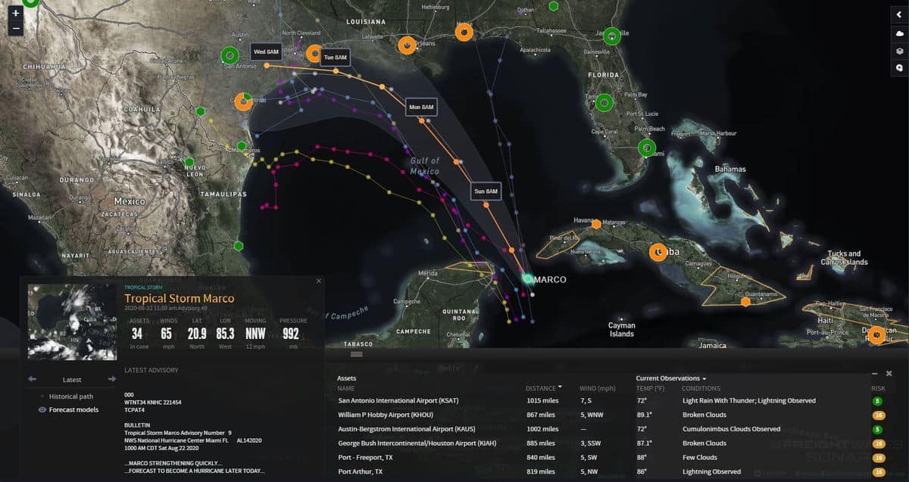
Task: Click the orange asset marker on Cuba
Action: point(658,252)
